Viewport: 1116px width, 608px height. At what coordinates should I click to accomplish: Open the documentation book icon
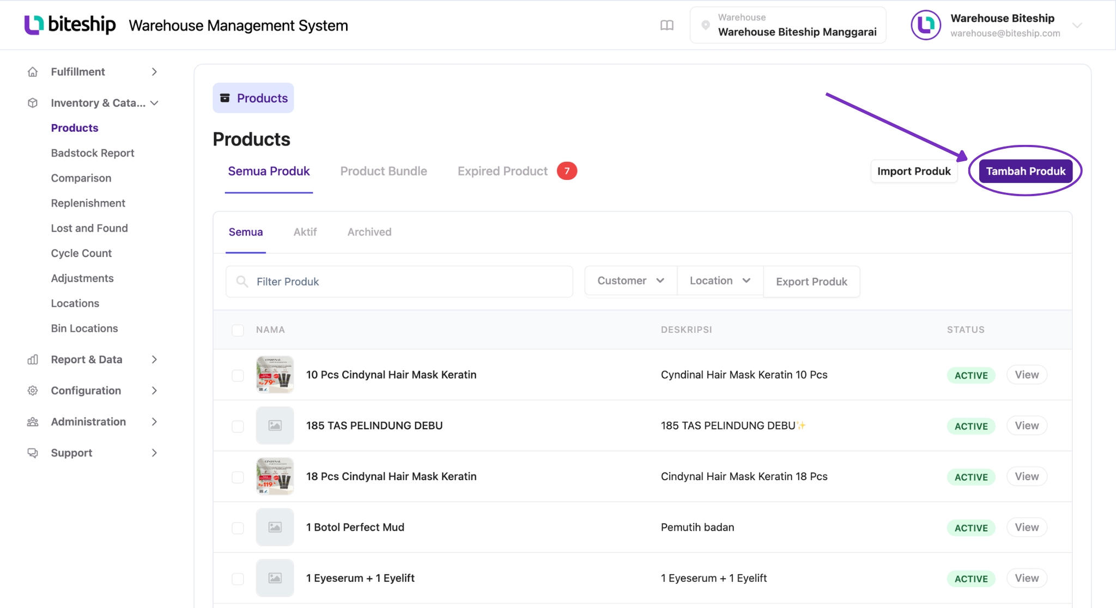click(x=667, y=26)
